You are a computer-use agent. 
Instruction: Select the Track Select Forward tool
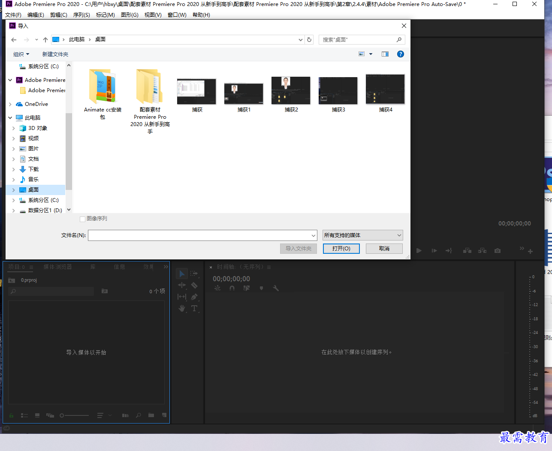[x=194, y=274]
